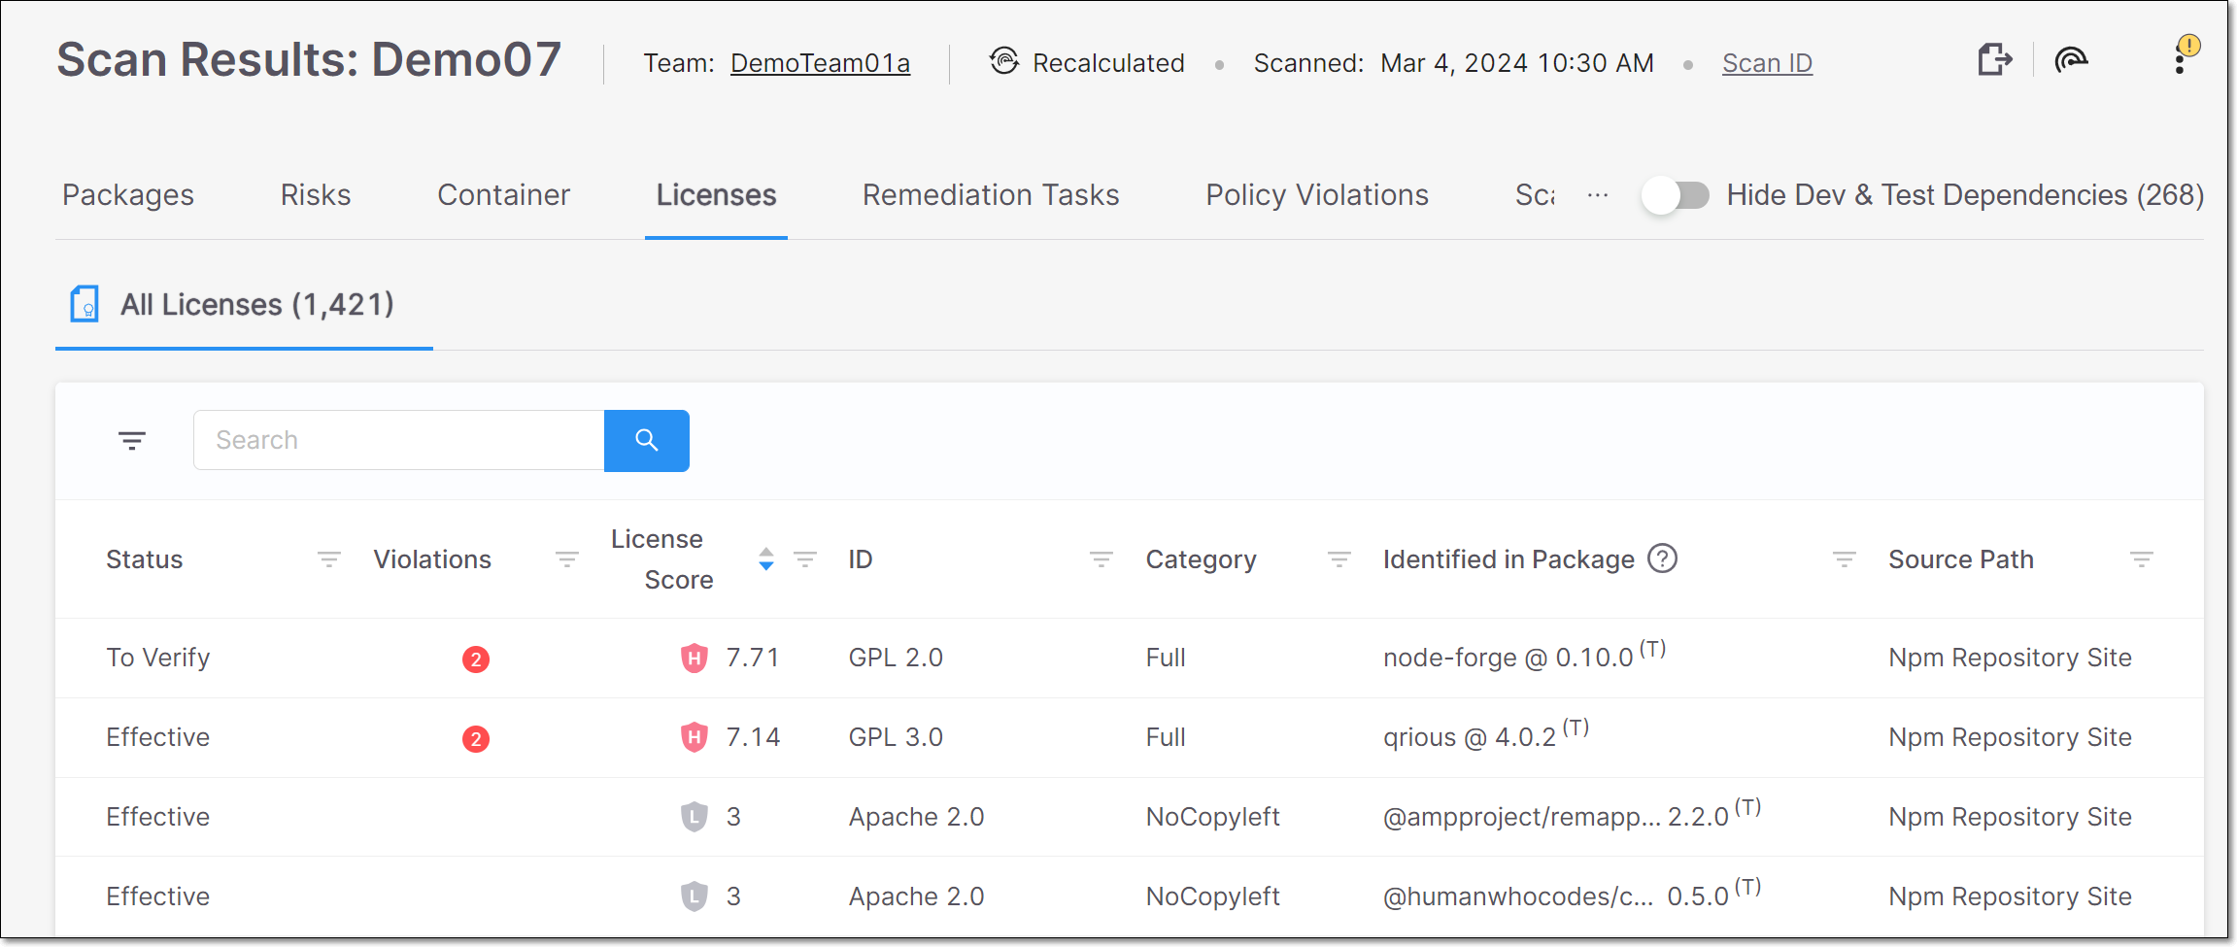Open the Packages tab

[x=128, y=195]
